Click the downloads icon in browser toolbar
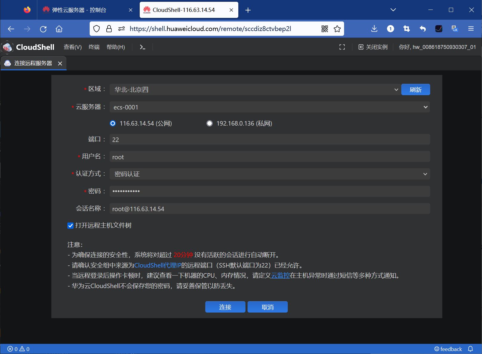The image size is (482, 354). coord(374,29)
